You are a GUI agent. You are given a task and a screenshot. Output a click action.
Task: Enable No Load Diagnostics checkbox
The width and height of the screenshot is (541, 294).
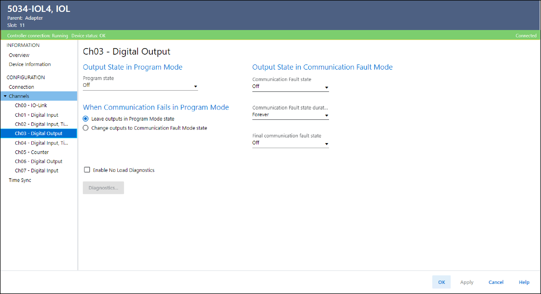(x=87, y=170)
